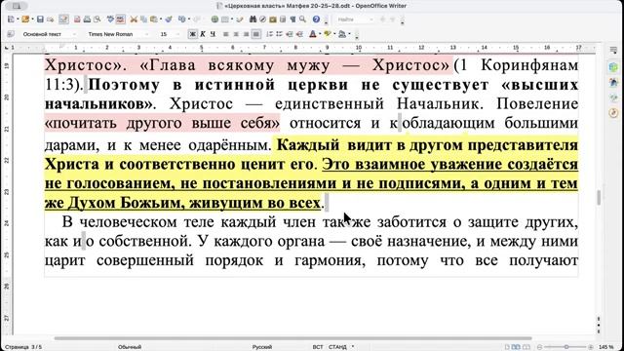This screenshot has width=624, height=351.
Task: Click the Zoom magnifier icon
Action: click(302, 19)
